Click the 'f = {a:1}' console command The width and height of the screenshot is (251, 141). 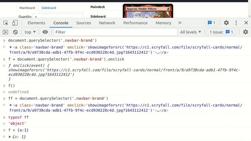click(18, 130)
